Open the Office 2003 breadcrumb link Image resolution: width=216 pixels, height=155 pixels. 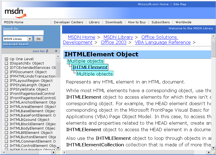[x=113, y=42]
